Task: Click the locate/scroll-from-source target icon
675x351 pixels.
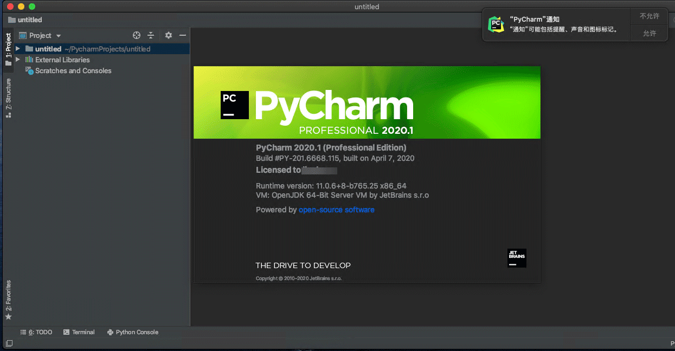Action: tap(137, 35)
